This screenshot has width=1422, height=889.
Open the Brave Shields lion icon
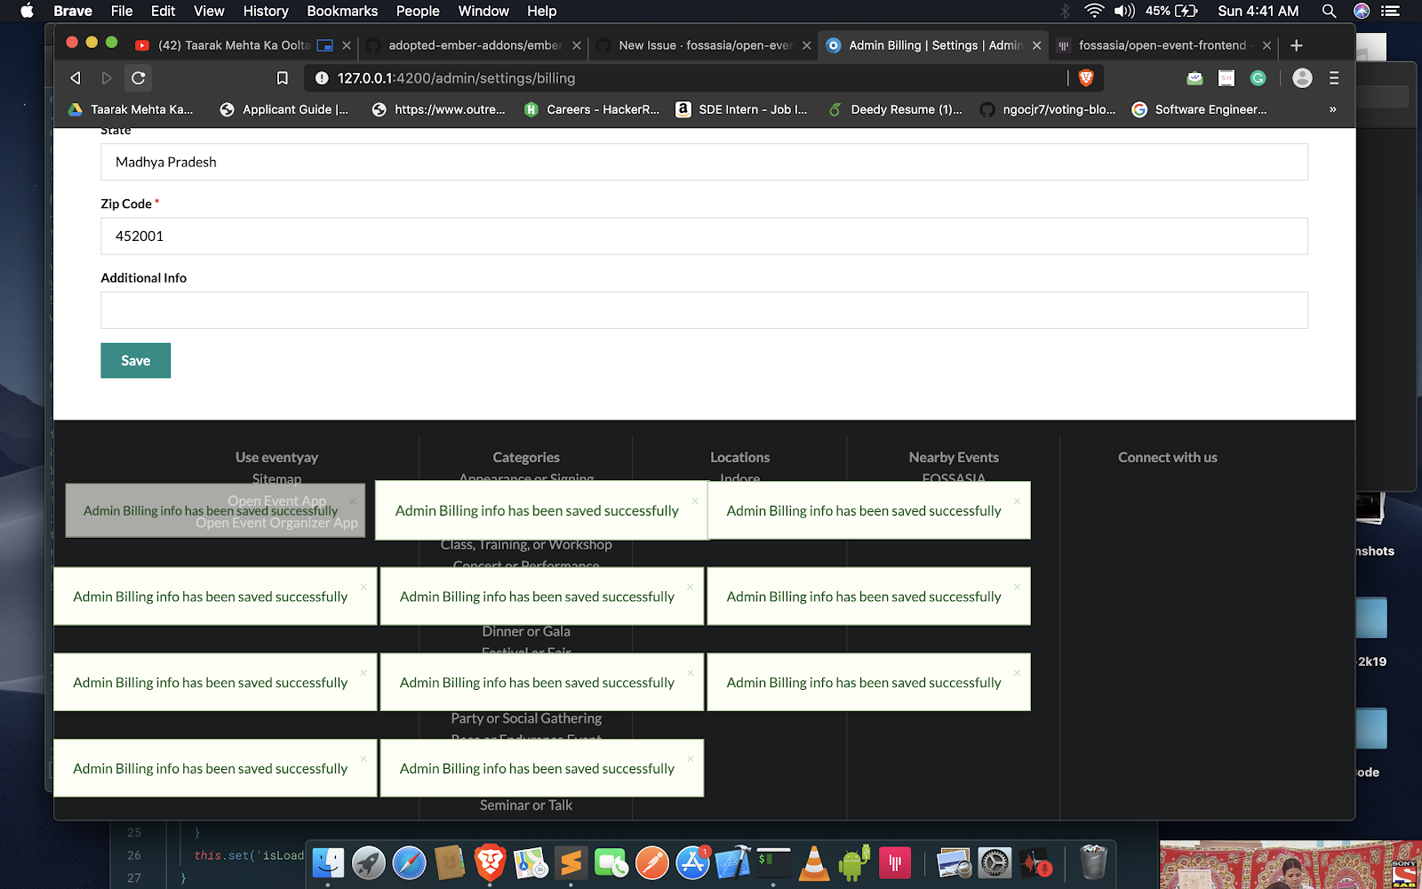(x=1086, y=78)
